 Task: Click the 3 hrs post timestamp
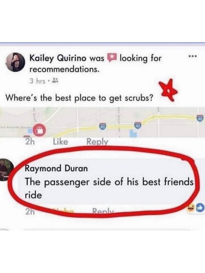[x=37, y=81]
